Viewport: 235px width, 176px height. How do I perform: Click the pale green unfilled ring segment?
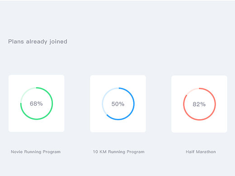tap(25, 92)
